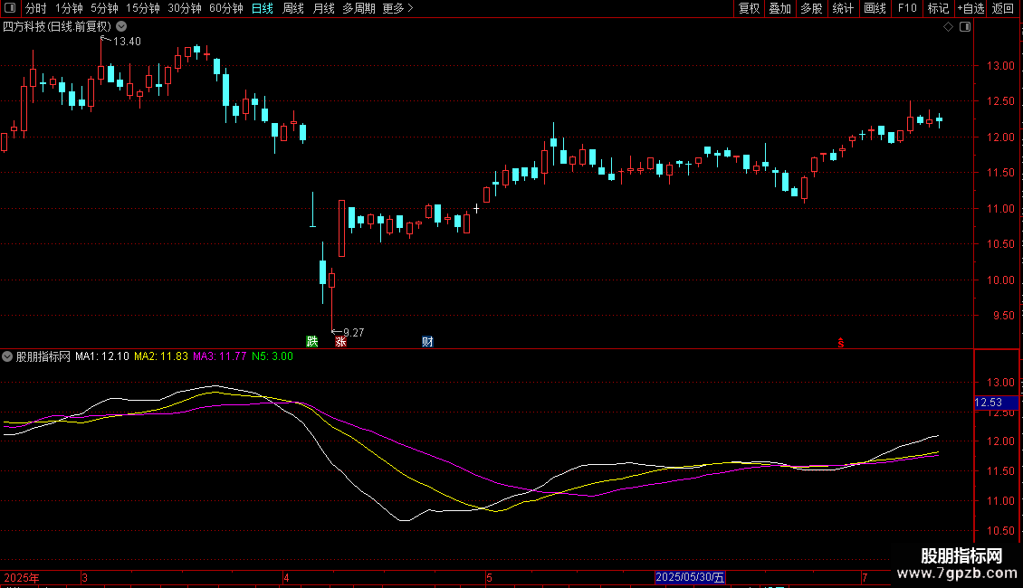Switch to 分时 intraday view
Screen dimensions: 1023x588
click(36, 8)
